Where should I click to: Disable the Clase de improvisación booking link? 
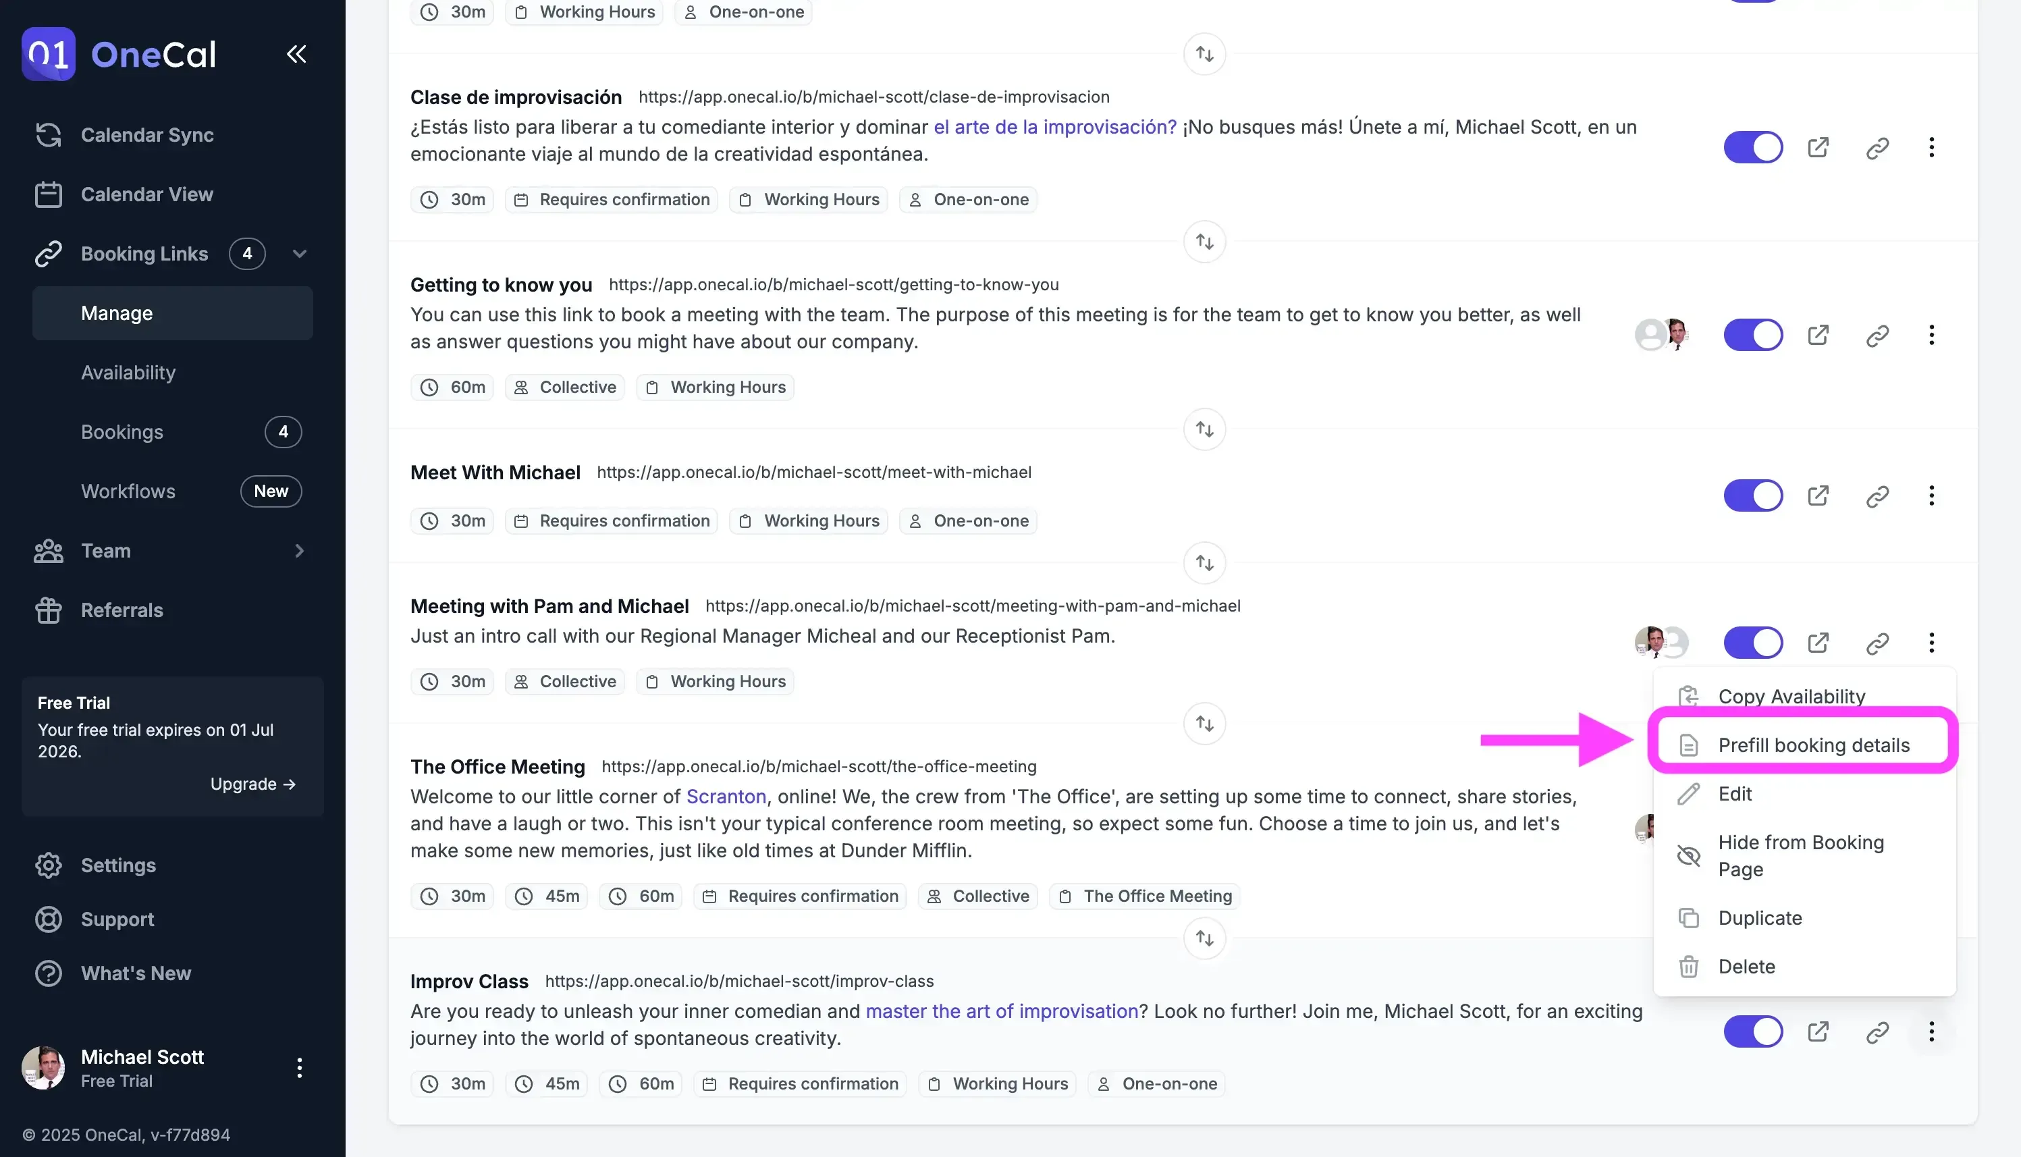(x=1752, y=148)
